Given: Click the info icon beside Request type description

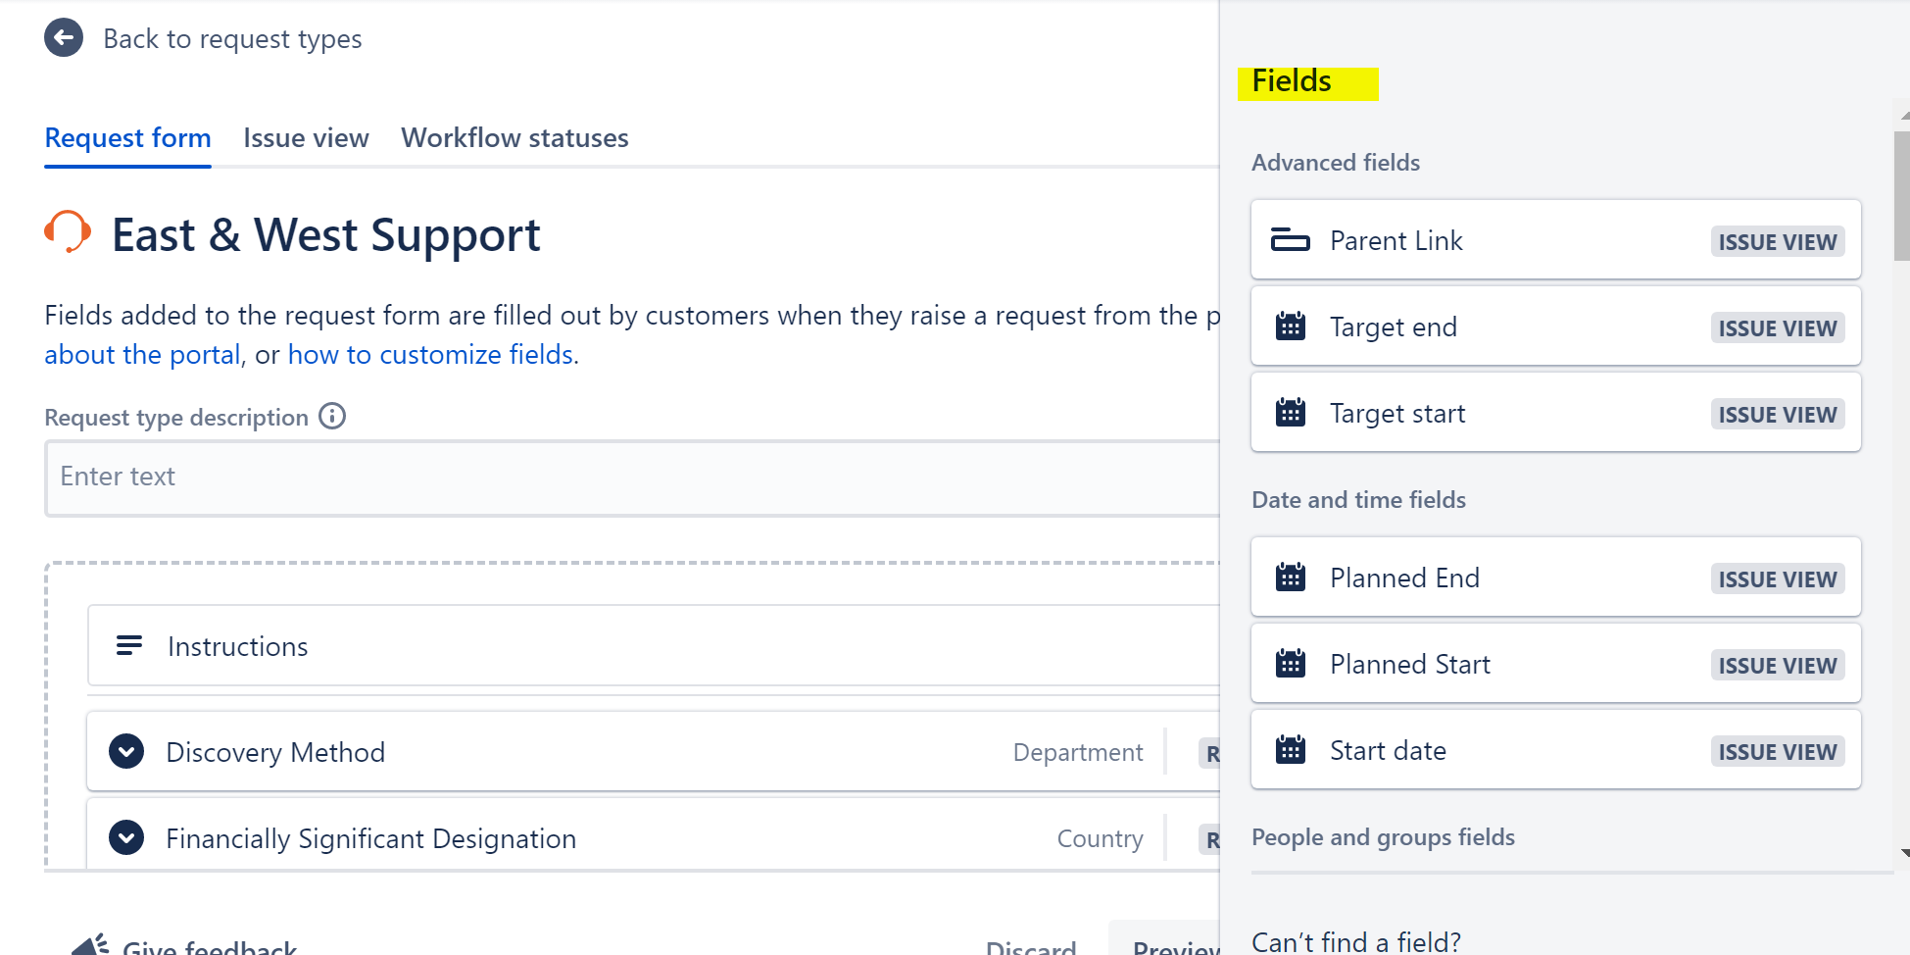Looking at the screenshot, I should 332,416.
